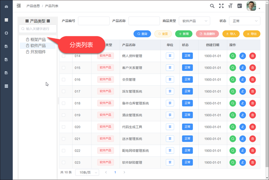Screen dimensions: 269x180
Task: Delete product 021 送水管理系统
Action: tap(252, 139)
